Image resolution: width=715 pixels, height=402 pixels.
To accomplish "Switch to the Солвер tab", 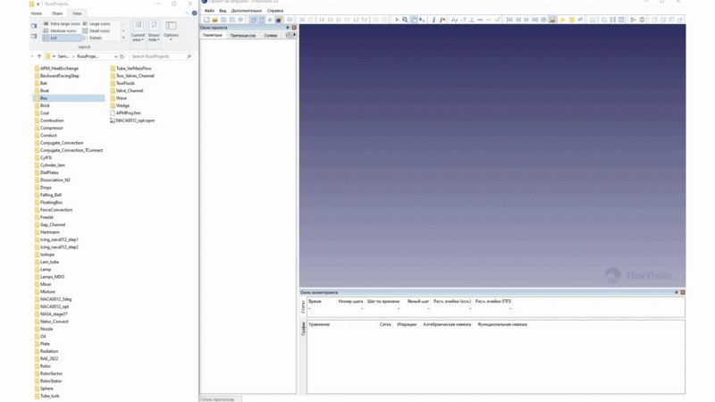I will [271, 35].
